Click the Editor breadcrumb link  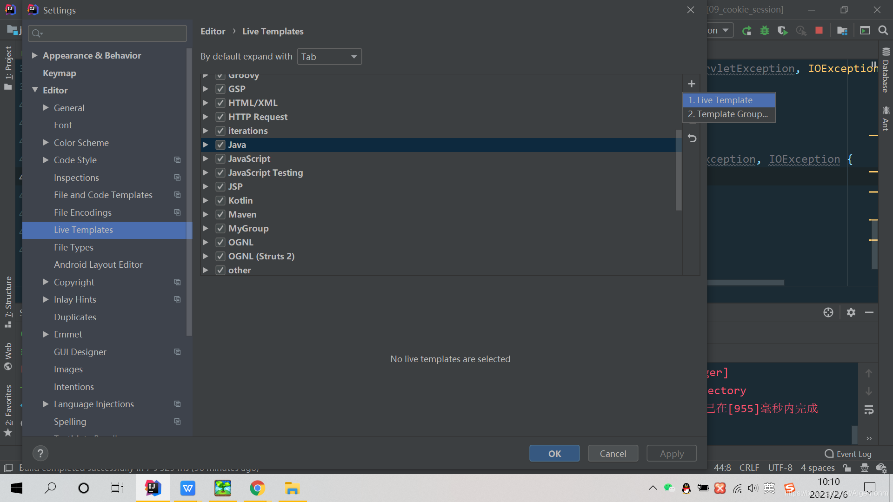coord(213,31)
